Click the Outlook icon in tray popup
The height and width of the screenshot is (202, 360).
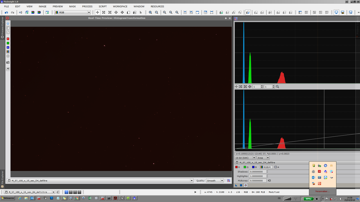313,177
